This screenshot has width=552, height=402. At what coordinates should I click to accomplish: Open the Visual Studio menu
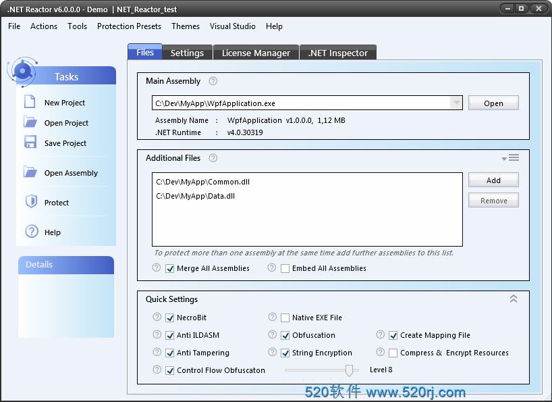coord(232,26)
